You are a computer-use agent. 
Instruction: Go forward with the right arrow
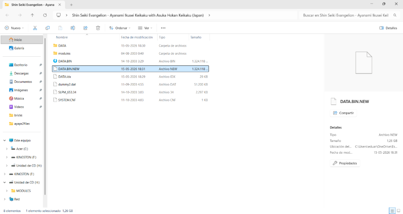point(20,15)
